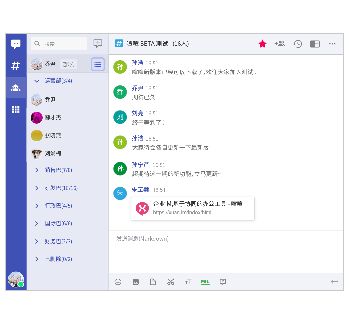This screenshot has width=349, height=324.
Task: Toggle the chat sidebar panel icon
Action: 315,44
